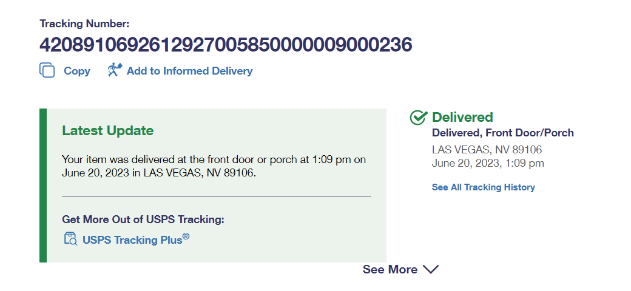Screen dimensions: 631x291
Task: Click the USPS Tracking Plus package icon
Action: pos(70,239)
